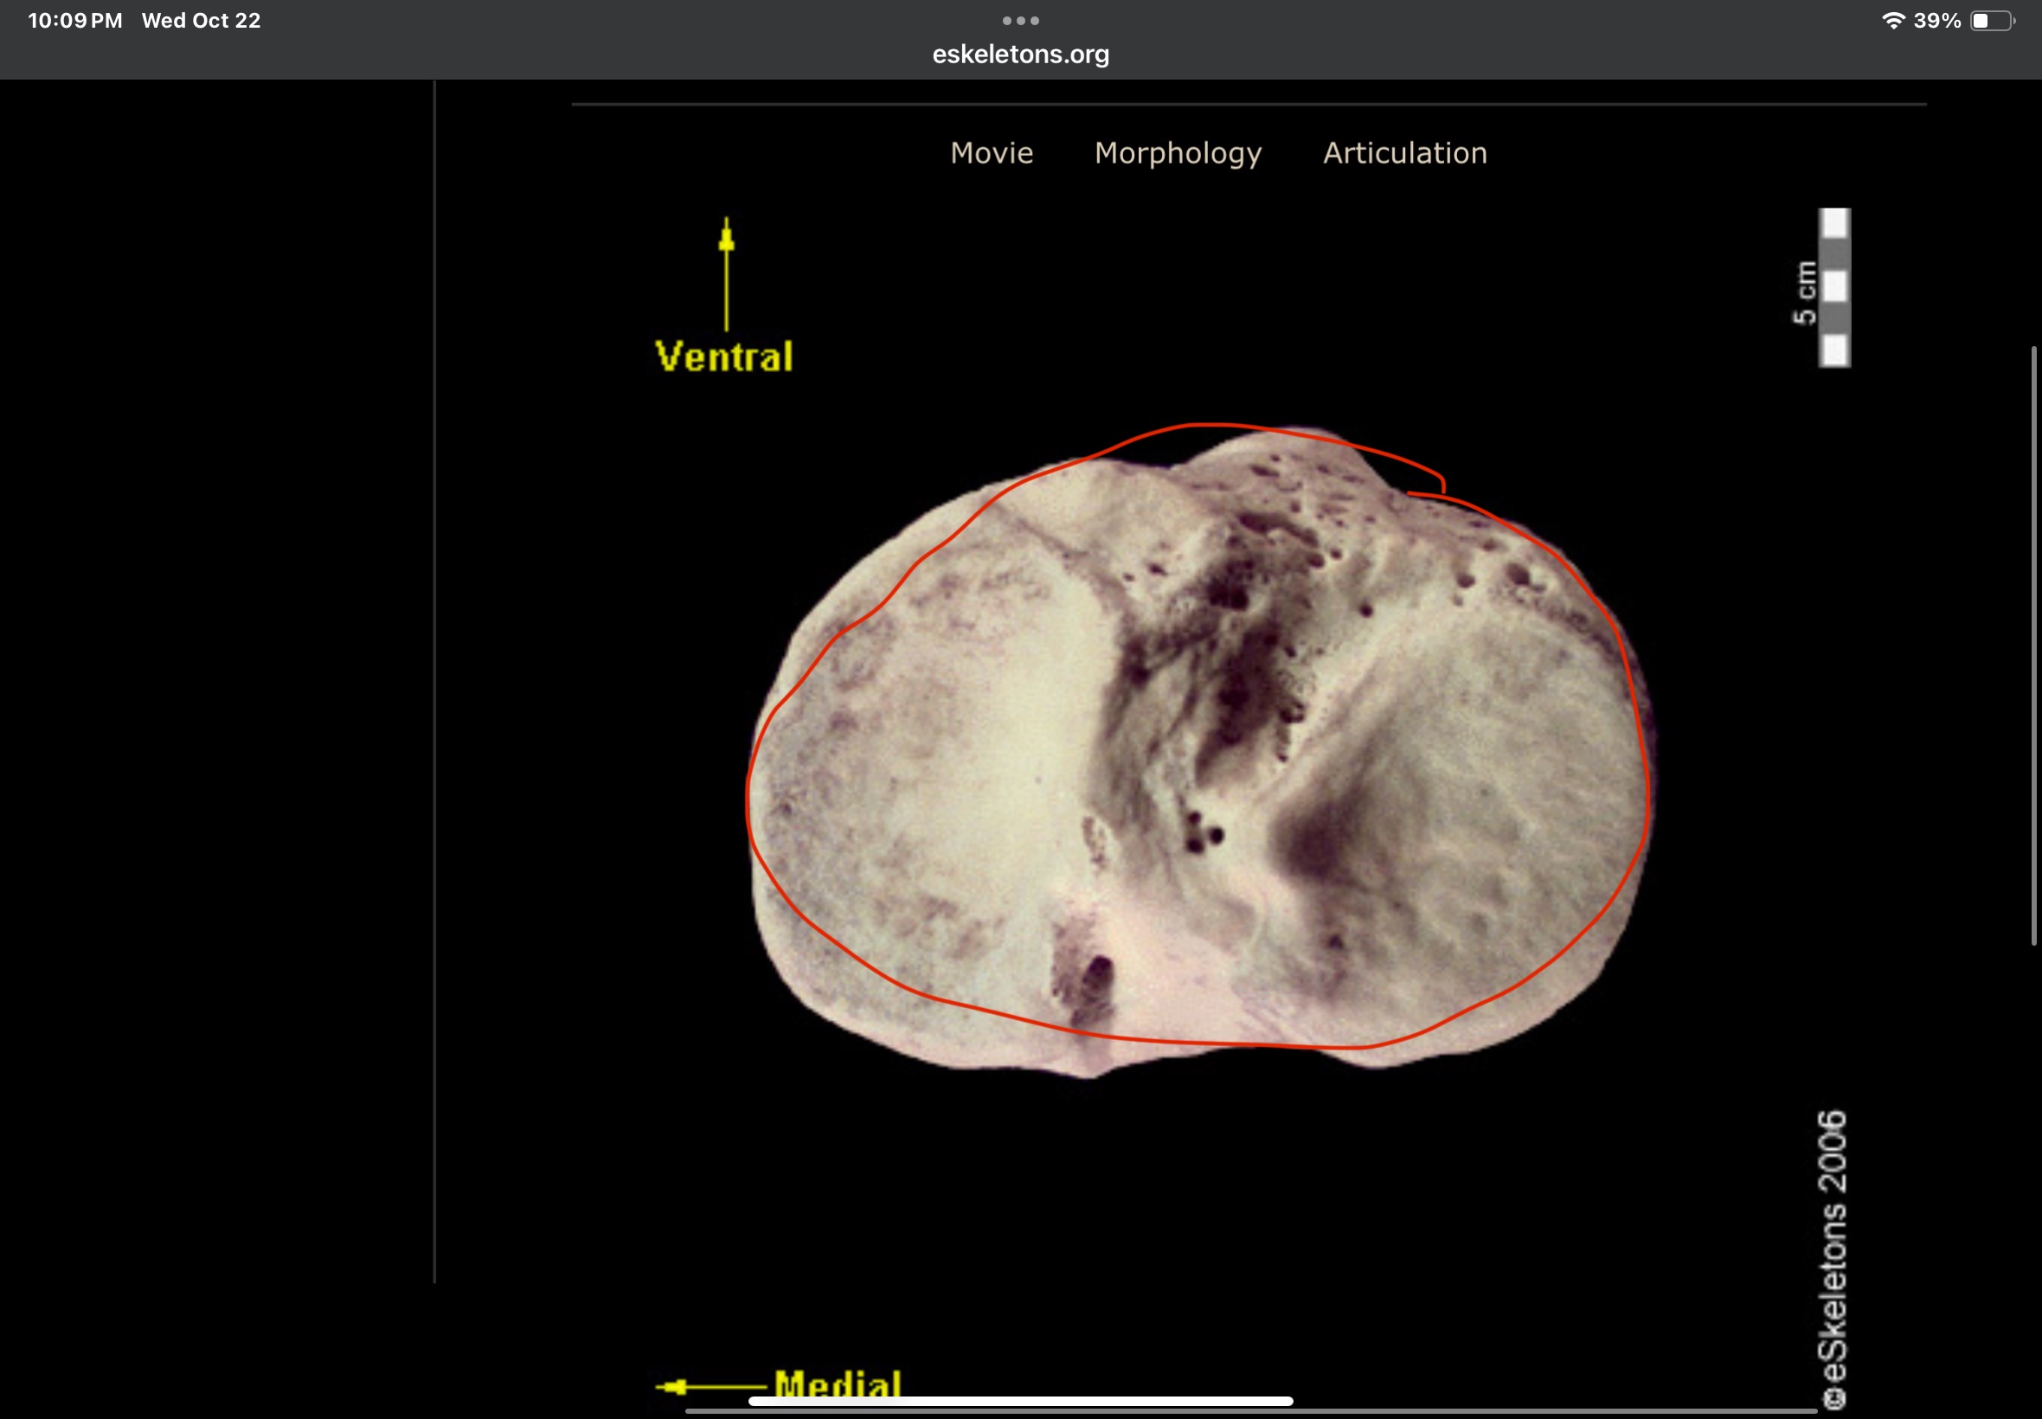Tap the battery status icon
The image size is (2042, 1419).
coord(1991,21)
